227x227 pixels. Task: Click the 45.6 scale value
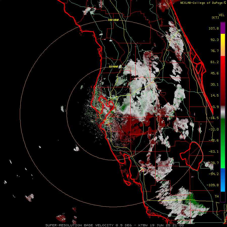pyautogui.click(x=215, y=73)
